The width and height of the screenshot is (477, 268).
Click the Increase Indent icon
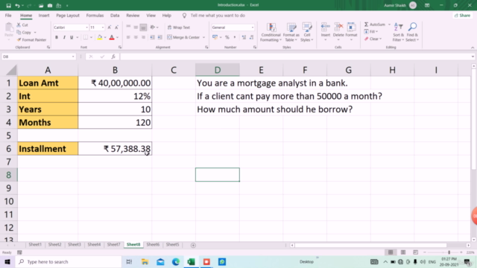click(x=160, y=37)
